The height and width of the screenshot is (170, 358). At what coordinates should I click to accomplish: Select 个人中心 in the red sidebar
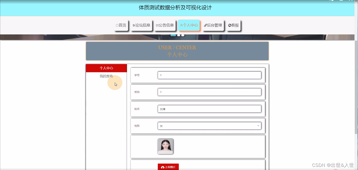(106, 68)
